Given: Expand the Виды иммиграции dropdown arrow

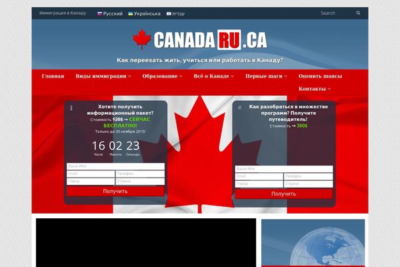Looking at the screenshot, I should point(129,76).
